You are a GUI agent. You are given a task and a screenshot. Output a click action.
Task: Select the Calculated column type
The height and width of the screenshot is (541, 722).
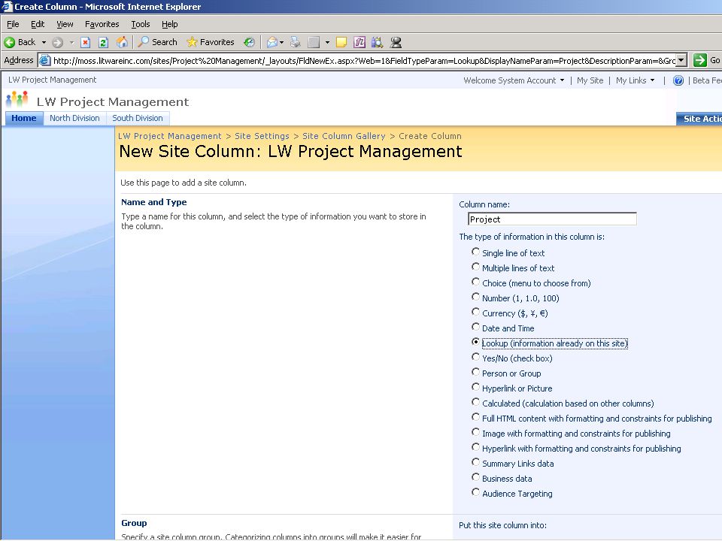tap(475, 403)
